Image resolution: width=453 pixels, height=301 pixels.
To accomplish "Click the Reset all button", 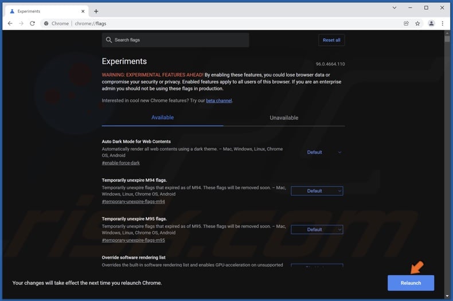I will (x=331, y=40).
